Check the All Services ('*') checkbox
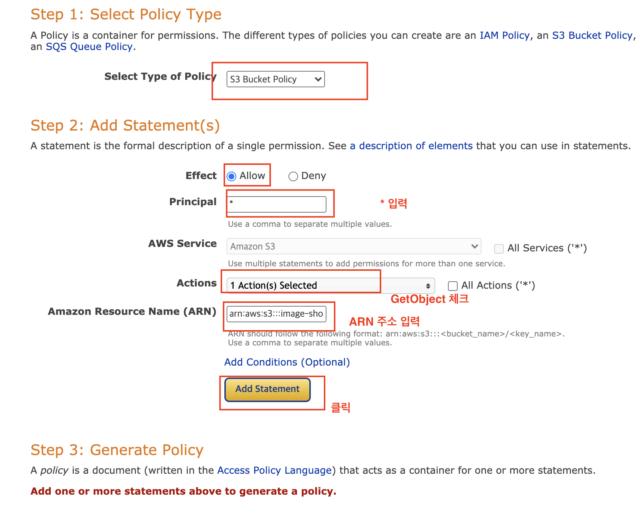638x517 pixels. [499, 248]
